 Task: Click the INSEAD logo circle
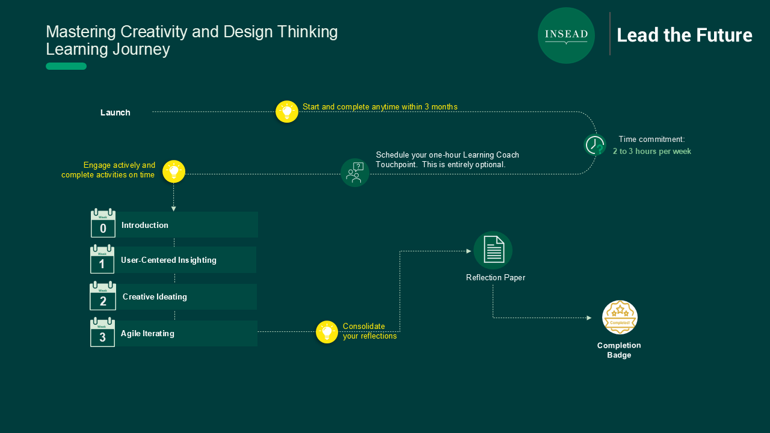pyautogui.click(x=566, y=35)
